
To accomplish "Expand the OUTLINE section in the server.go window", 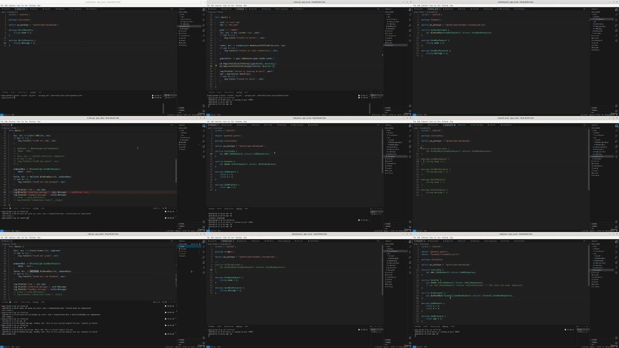I will coord(388,108).
